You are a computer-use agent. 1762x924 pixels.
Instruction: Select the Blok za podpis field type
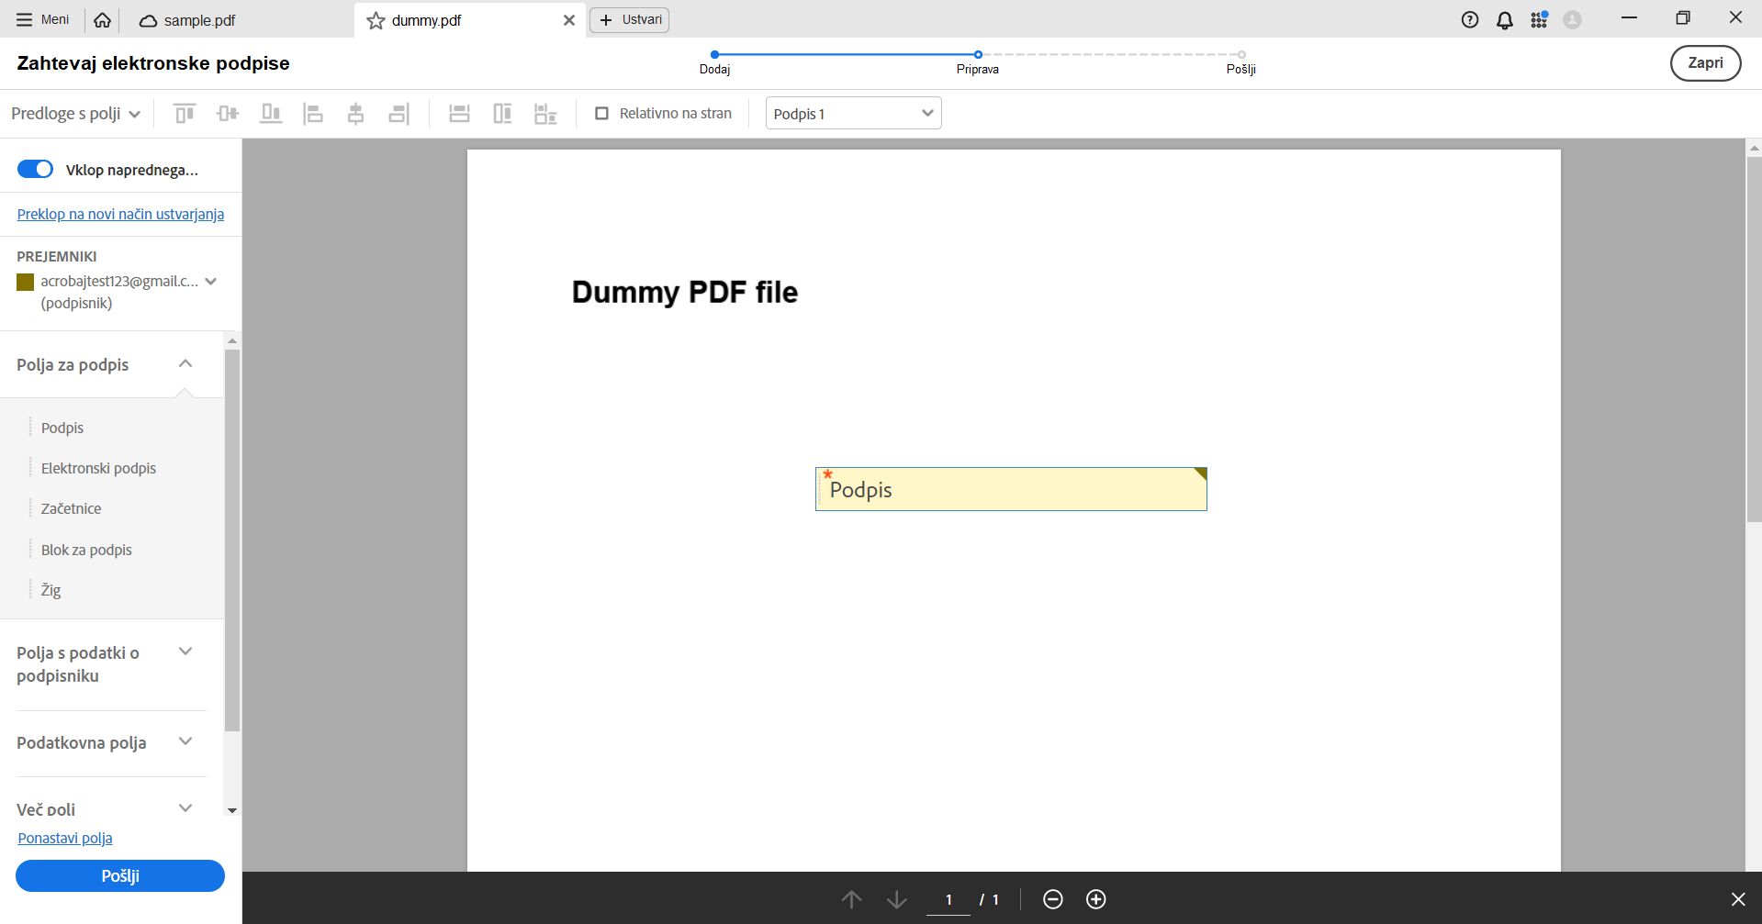(x=86, y=551)
